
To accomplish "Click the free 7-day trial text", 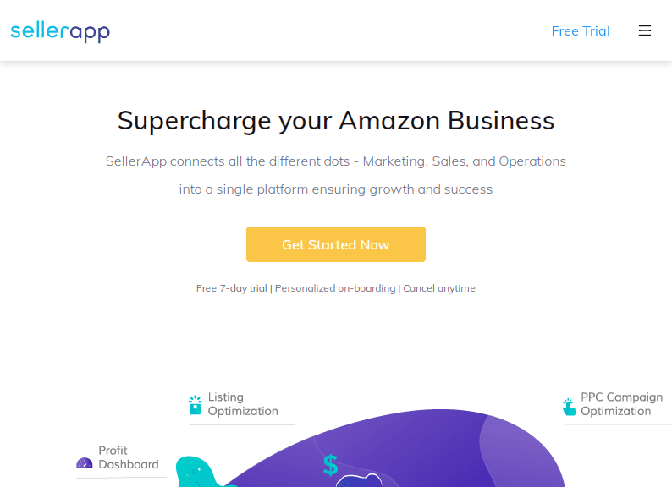I will pyautogui.click(x=232, y=288).
